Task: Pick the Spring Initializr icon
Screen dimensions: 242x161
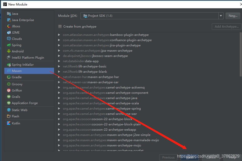Action: click(x=9, y=65)
